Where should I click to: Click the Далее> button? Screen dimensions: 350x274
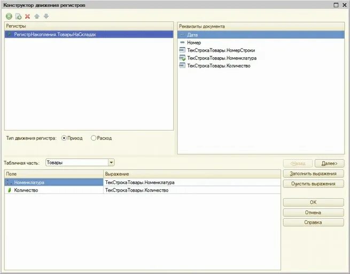click(330, 163)
